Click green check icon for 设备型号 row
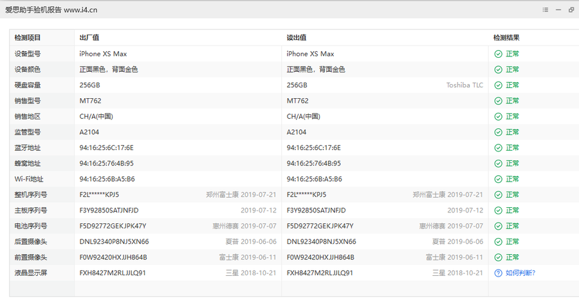The image size is (579, 299). coord(498,54)
